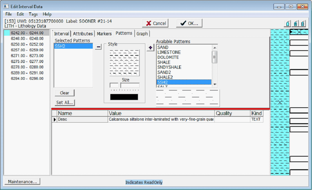Click the Set All... button
Image resolution: width=312 pixels, height=190 pixels.
click(65, 102)
